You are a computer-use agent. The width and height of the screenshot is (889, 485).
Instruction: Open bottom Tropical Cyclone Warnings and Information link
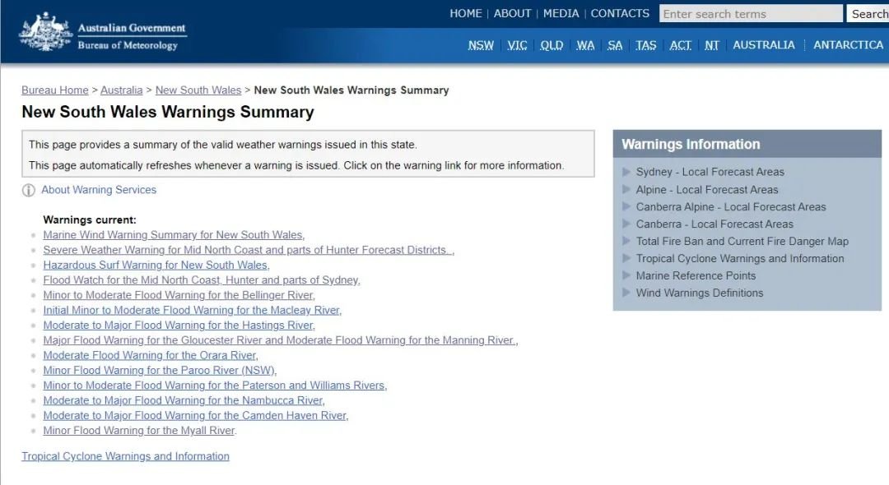tap(125, 456)
